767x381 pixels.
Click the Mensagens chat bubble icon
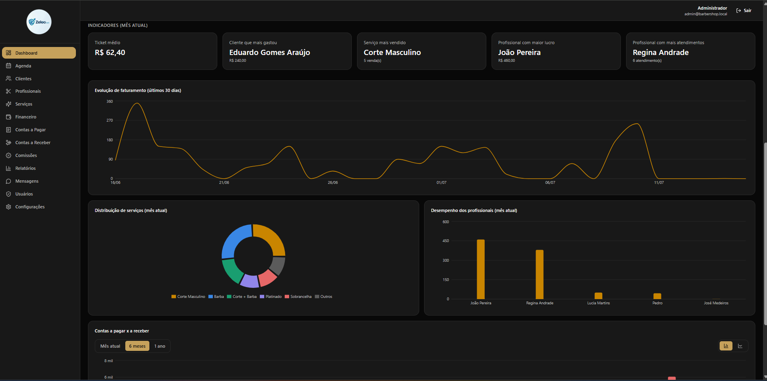coord(8,181)
